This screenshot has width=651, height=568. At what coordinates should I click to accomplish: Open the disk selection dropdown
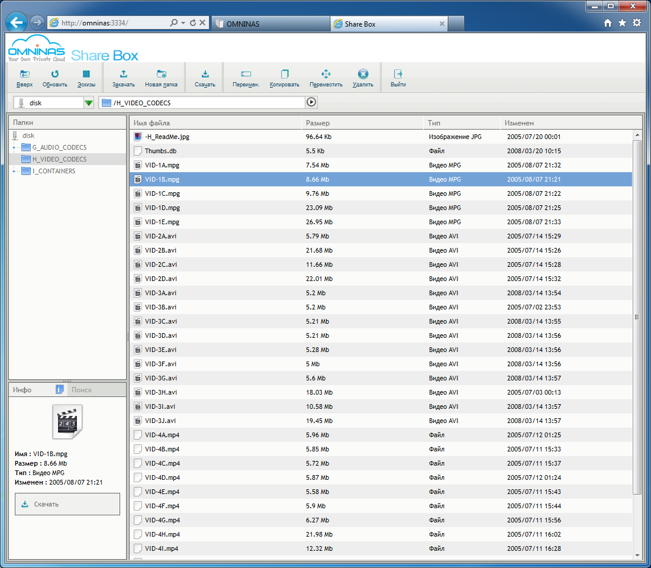pyautogui.click(x=89, y=103)
